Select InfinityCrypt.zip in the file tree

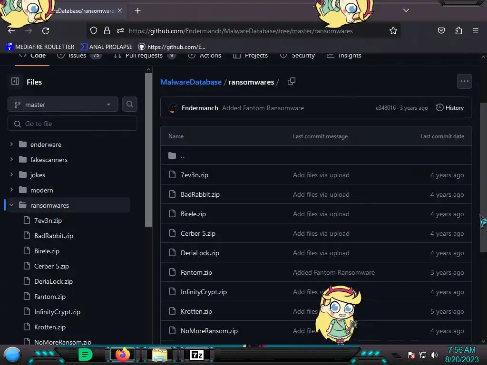tap(57, 312)
